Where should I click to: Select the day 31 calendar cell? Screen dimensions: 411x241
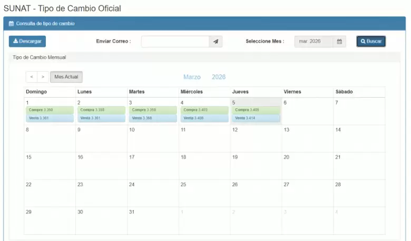point(153,221)
